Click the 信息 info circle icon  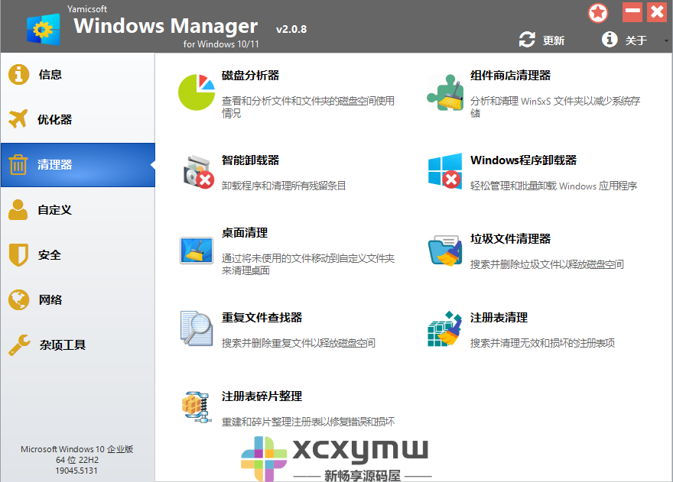click(x=18, y=74)
